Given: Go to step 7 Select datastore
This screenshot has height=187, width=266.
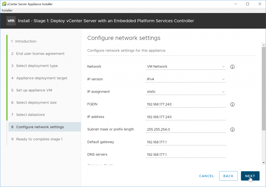Looking at the screenshot, I should [28, 115].
